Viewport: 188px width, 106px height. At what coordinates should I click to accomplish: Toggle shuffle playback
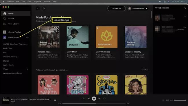click(x=84, y=99)
